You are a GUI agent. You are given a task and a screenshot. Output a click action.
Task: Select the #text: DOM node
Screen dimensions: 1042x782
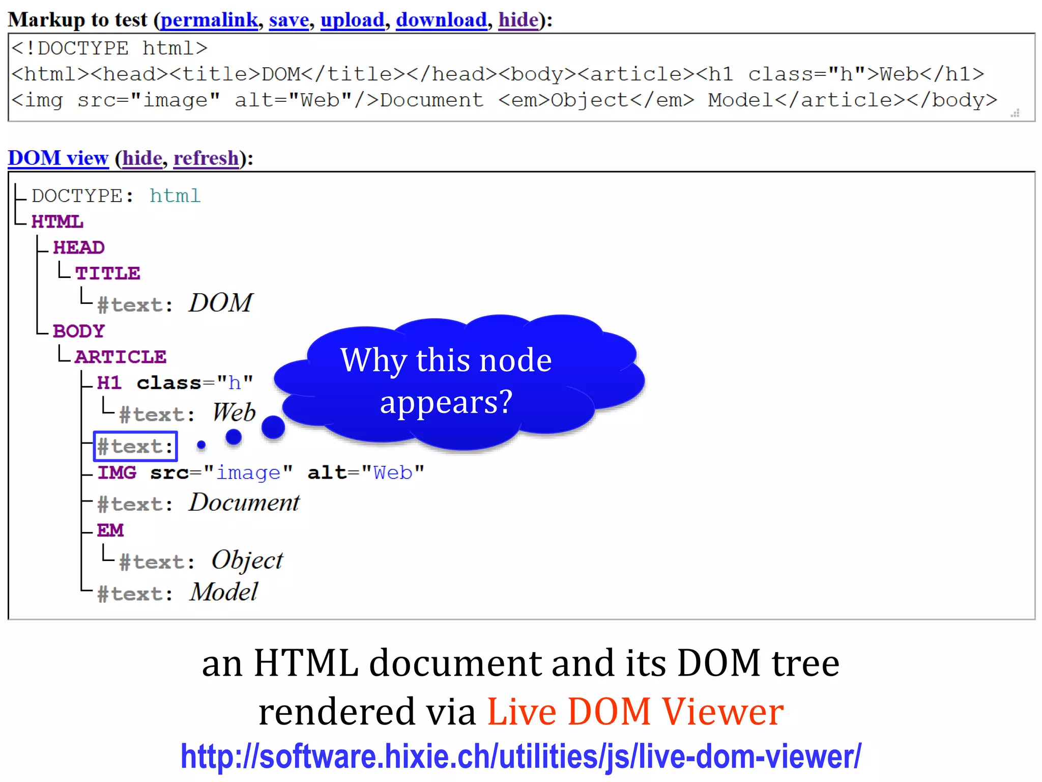(175, 303)
